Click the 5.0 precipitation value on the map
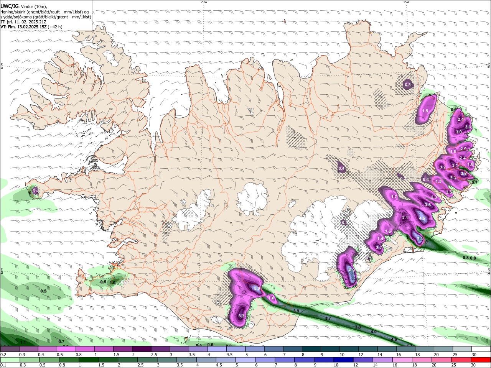The height and width of the screenshot is (368, 491). point(257,288)
